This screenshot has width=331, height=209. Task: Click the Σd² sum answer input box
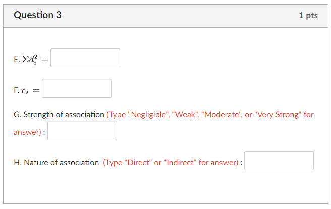85,58
